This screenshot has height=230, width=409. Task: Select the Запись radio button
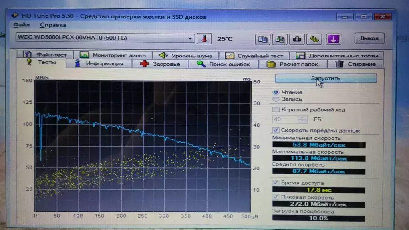coord(276,99)
